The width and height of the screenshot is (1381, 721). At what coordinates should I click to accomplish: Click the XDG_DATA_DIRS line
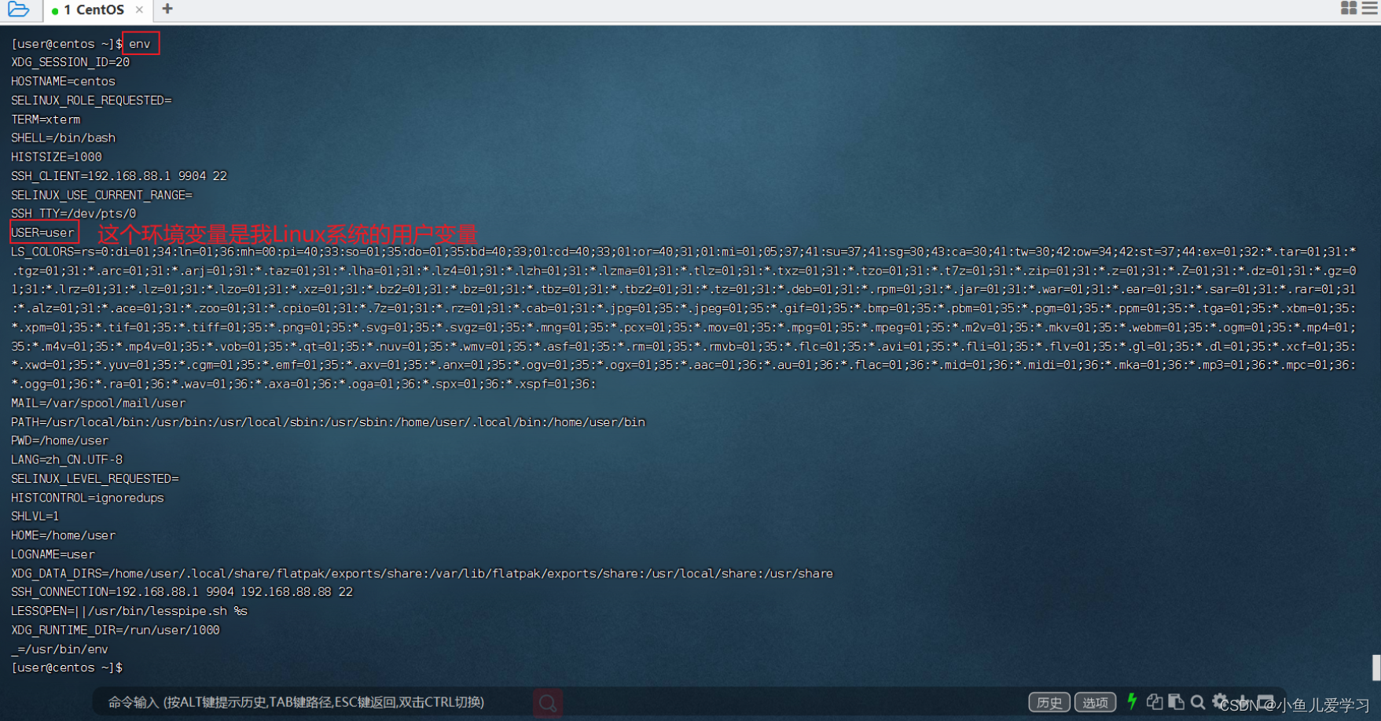point(422,573)
